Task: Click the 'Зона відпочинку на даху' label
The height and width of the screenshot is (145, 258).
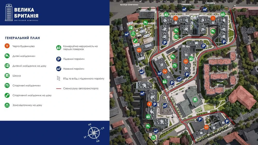Action: coord(27,105)
